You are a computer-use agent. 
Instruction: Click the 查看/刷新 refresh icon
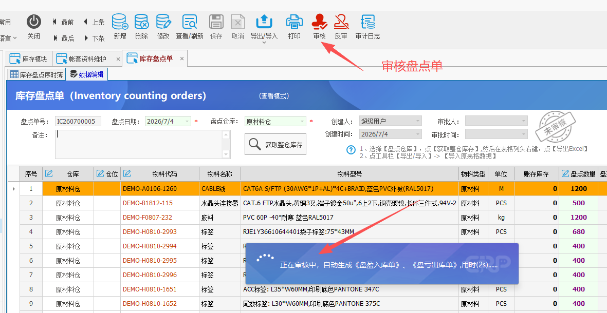190,22
